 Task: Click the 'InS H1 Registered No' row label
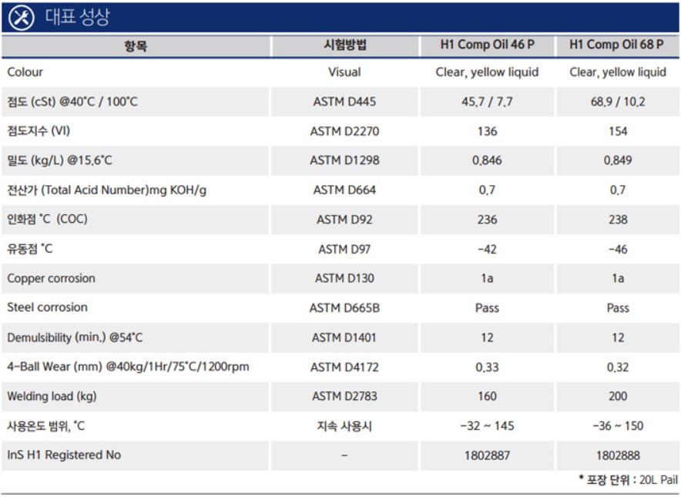coord(64,455)
